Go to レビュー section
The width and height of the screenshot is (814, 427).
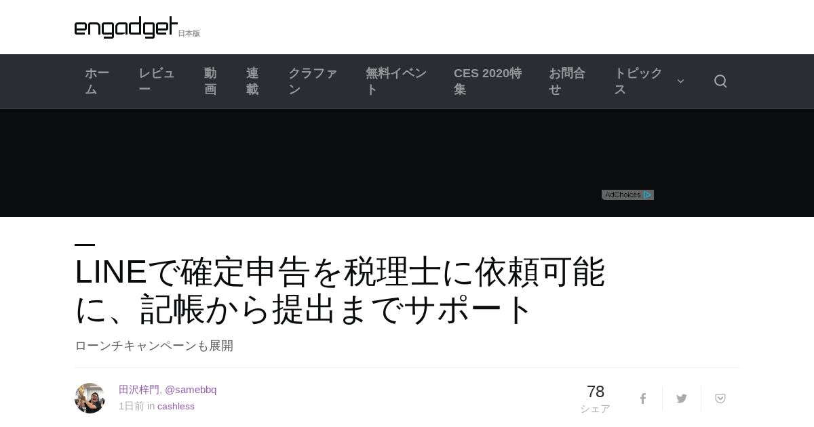point(157,81)
